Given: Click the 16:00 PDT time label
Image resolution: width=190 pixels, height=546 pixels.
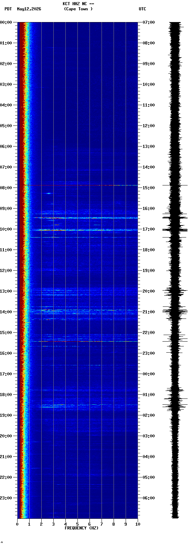Looking at the screenshot, I should [6, 353].
